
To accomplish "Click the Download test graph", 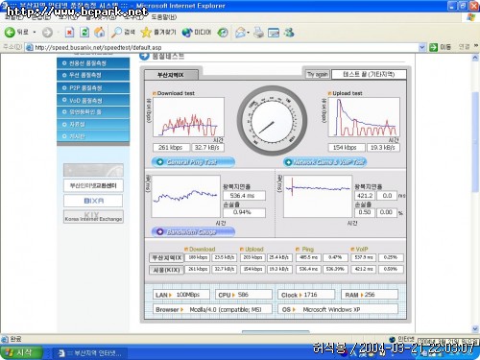I will [189, 117].
